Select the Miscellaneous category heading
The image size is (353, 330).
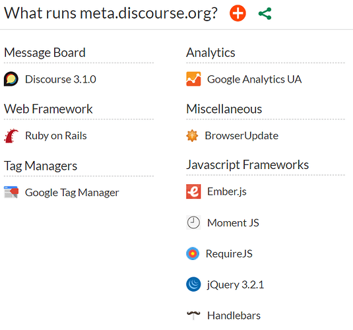224,109
